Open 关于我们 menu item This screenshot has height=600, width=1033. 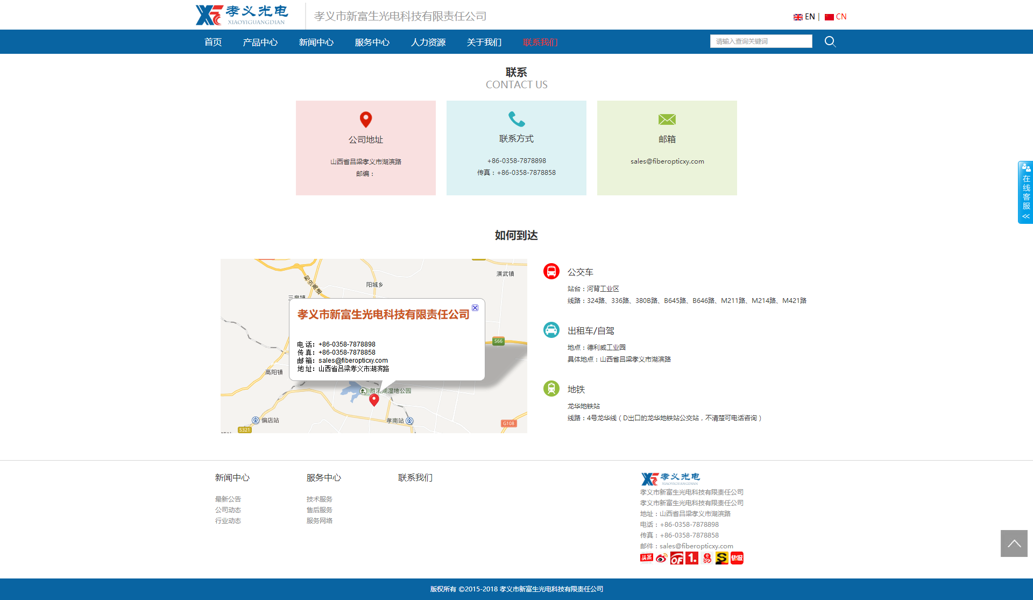click(x=484, y=42)
